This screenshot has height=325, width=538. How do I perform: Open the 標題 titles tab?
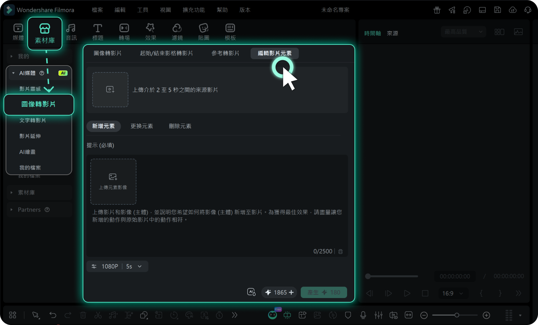pyautogui.click(x=98, y=32)
